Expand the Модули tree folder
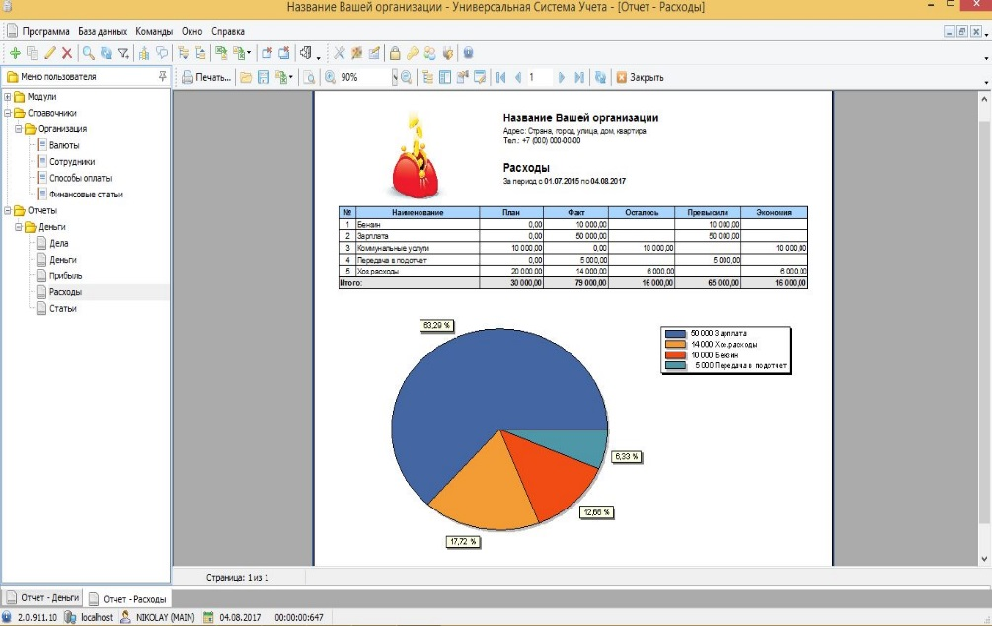 tap(8, 97)
